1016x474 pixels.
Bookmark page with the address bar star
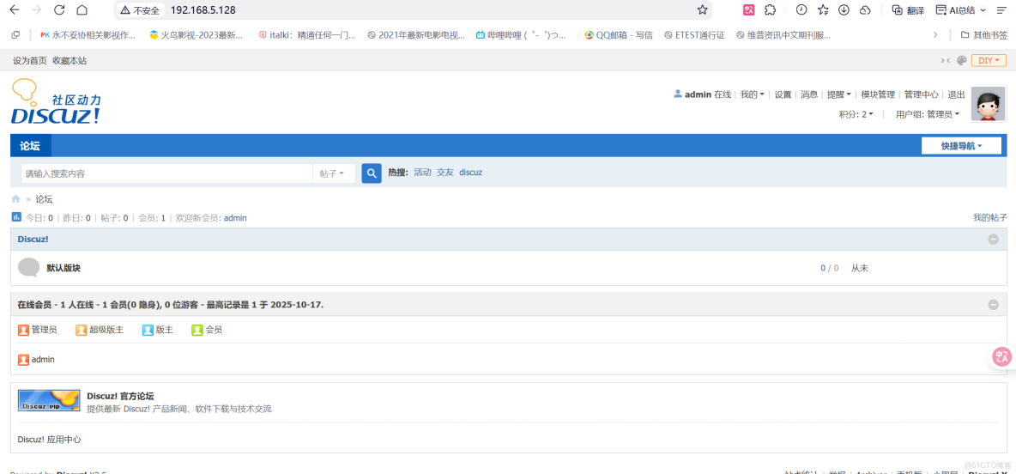coord(702,9)
